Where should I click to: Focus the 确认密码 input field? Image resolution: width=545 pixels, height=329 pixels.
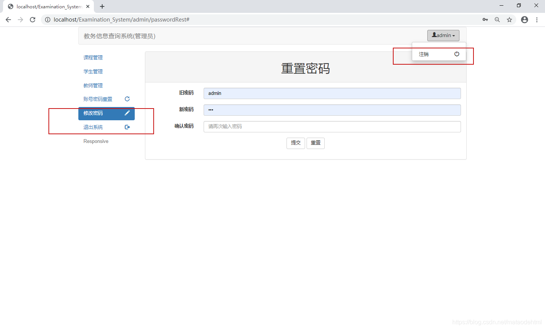pos(332,127)
